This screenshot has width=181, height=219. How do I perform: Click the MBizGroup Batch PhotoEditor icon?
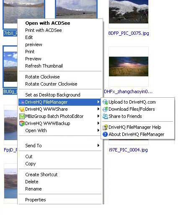22,116
